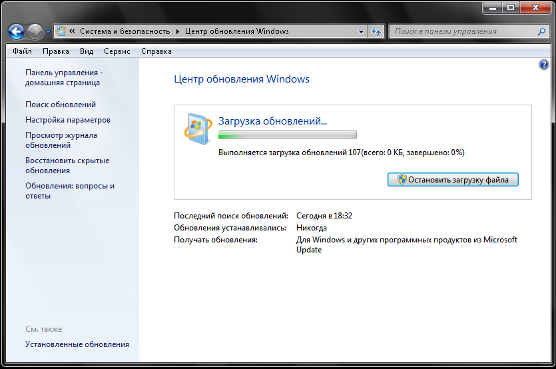Screen dimensions: 556x369
Task: Click 'Обновления устанавливались:' label
Action: pos(230,228)
